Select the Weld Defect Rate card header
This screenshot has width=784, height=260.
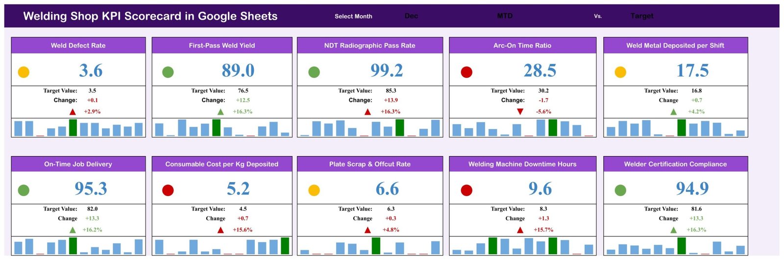(x=78, y=46)
